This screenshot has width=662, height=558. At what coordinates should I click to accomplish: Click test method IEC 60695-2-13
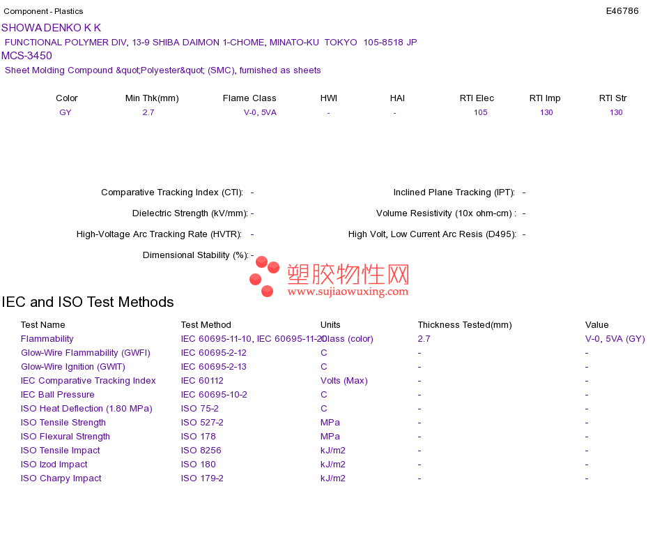point(214,367)
